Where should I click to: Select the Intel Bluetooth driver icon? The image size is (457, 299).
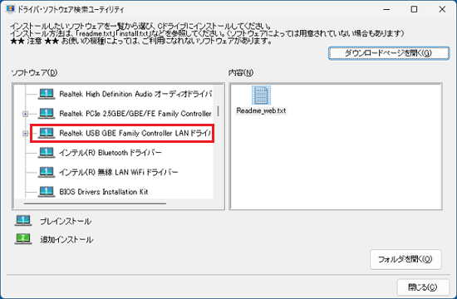47,153
